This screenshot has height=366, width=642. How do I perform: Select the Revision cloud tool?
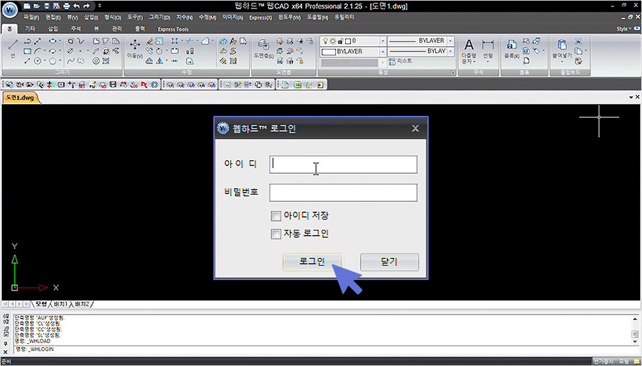click(x=81, y=61)
